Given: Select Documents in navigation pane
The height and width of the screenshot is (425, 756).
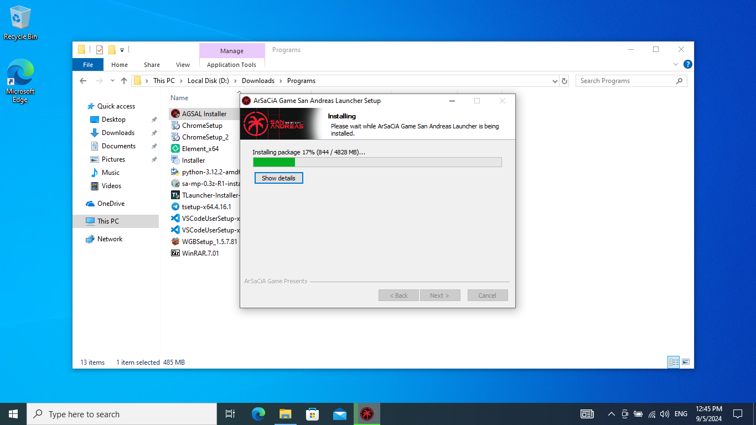Looking at the screenshot, I should tap(118, 146).
